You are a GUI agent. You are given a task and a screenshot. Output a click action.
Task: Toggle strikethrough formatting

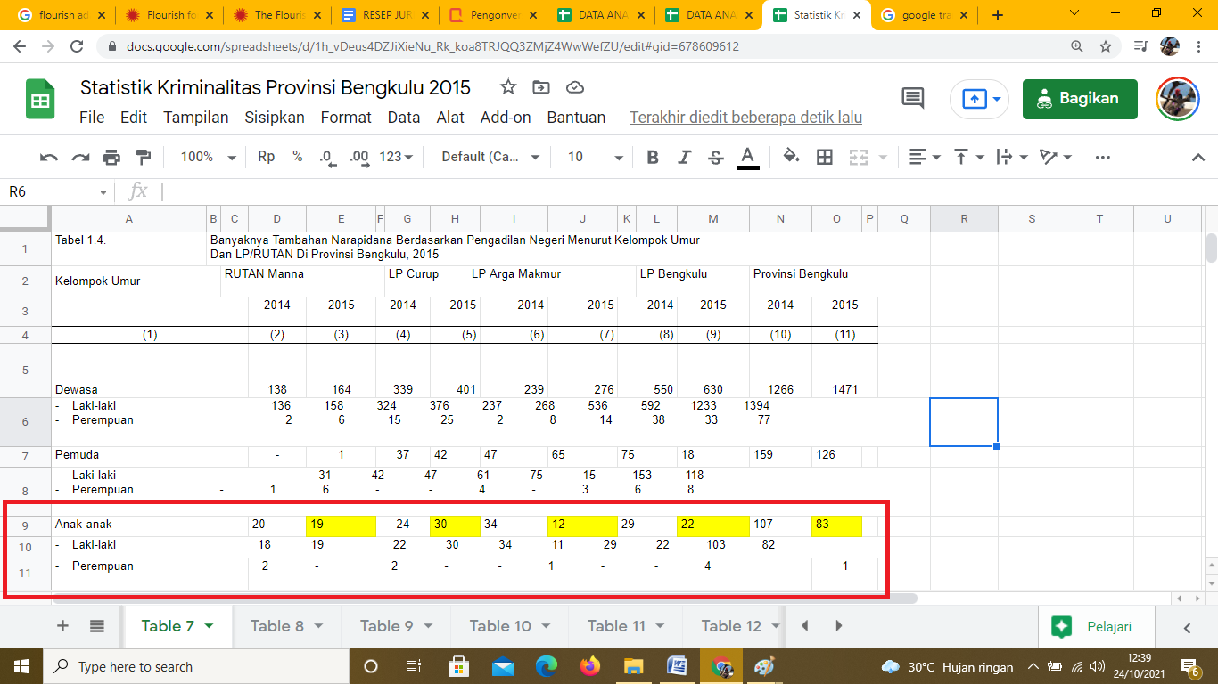[715, 157]
